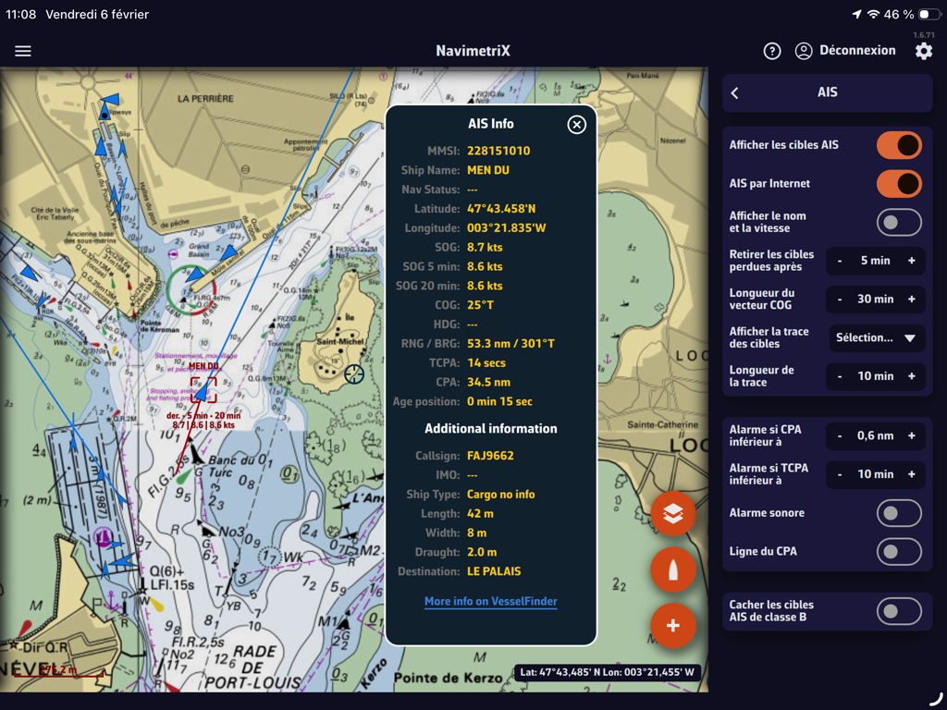Open the settings gear icon
Image resolution: width=947 pixels, height=710 pixels.
923,51
